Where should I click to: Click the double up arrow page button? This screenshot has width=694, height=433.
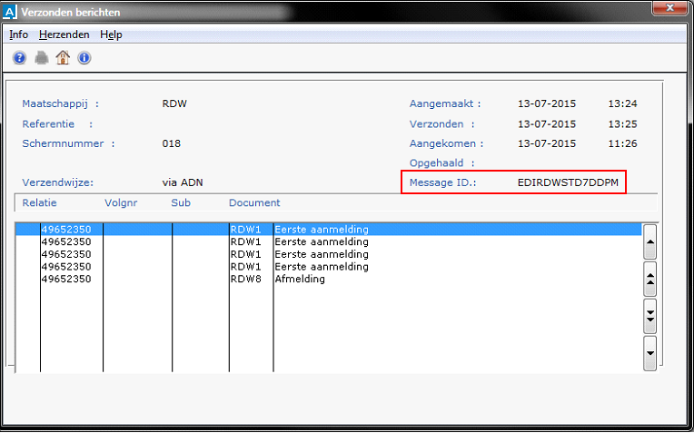(x=649, y=279)
